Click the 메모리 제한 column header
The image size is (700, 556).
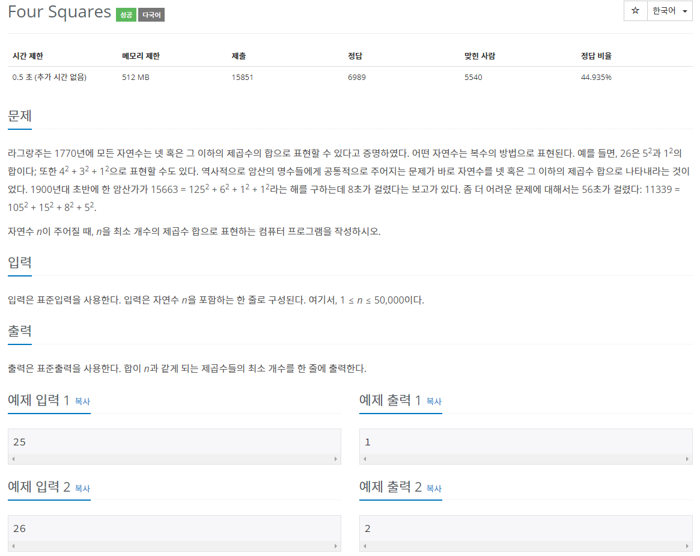tap(141, 56)
